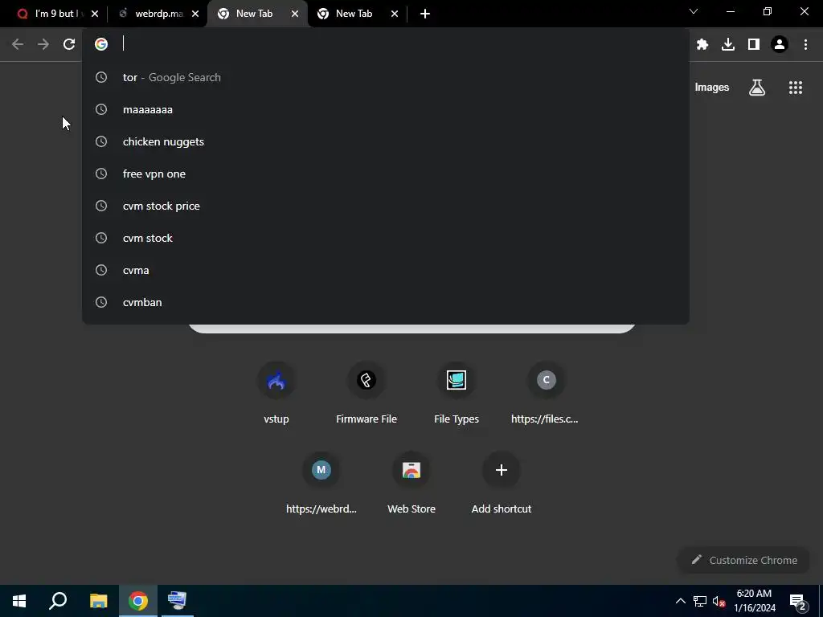Close the last New Tab
This screenshot has width=823, height=617.
[395, 14]
